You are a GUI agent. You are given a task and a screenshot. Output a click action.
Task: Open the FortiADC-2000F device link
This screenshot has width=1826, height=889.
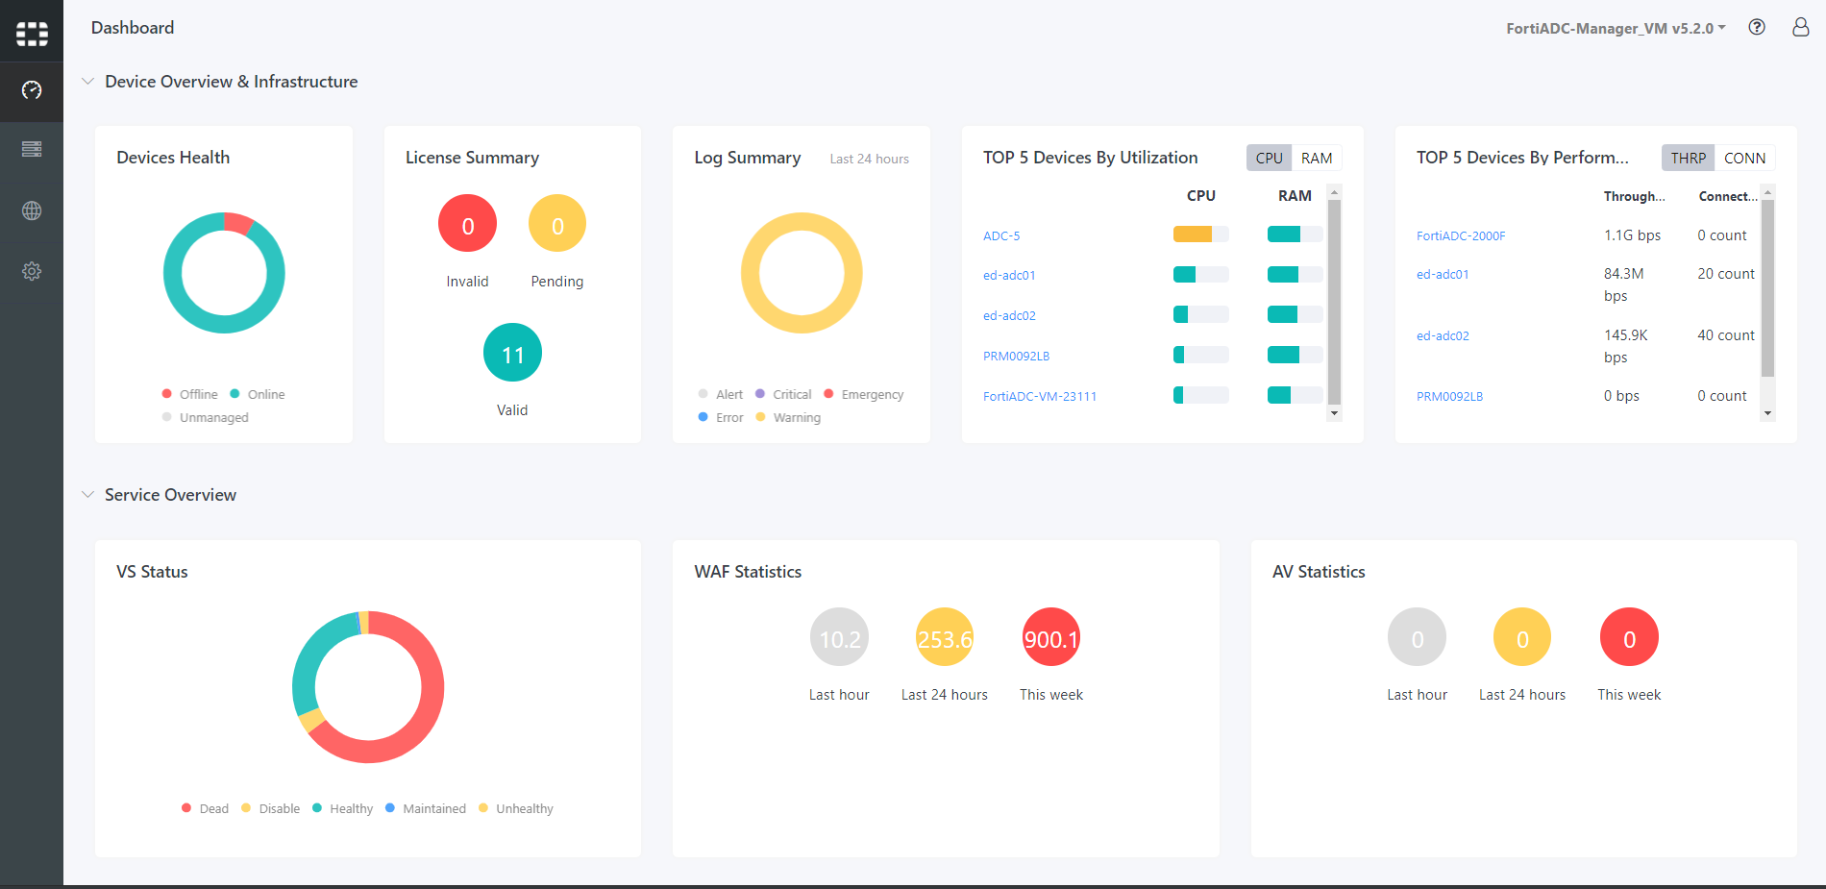(x=1461, y=235)
